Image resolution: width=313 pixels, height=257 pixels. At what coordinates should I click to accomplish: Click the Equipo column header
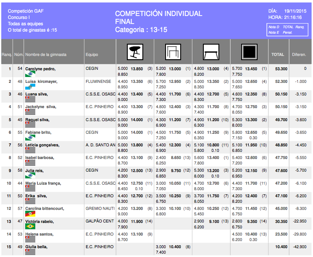(x=92, y=55)
